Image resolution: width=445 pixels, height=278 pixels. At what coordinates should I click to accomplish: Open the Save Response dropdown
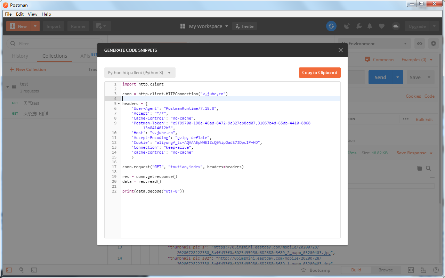(x=415, y=153)
